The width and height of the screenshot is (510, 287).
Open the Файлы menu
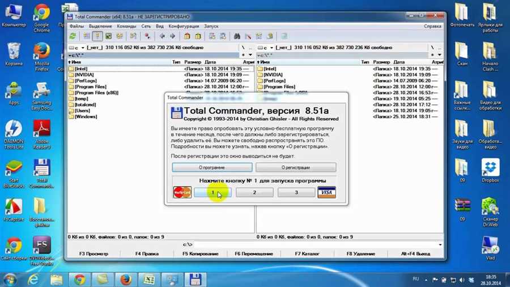76,26
